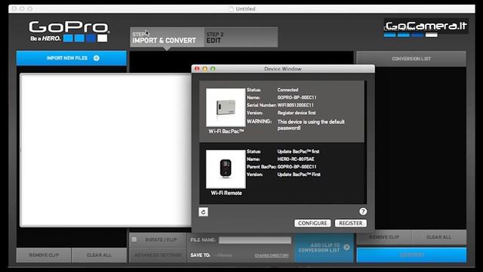Click BacPac name GOPRO-BP-00EC11

[x=297, y=97]
